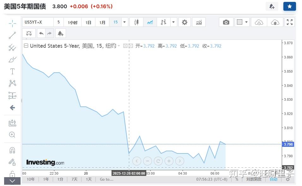The image size is (302, 186).
Task: Toggle fullscreen chart mode
Action: point(289,22)
